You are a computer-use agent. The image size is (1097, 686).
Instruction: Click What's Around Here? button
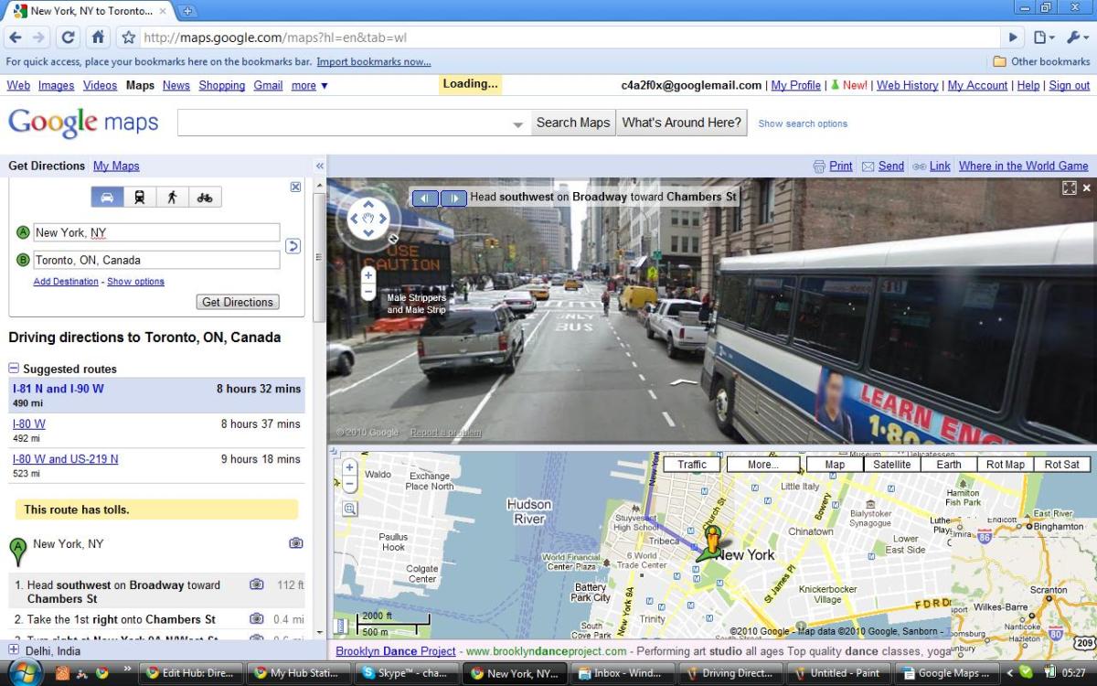[682, 123]
